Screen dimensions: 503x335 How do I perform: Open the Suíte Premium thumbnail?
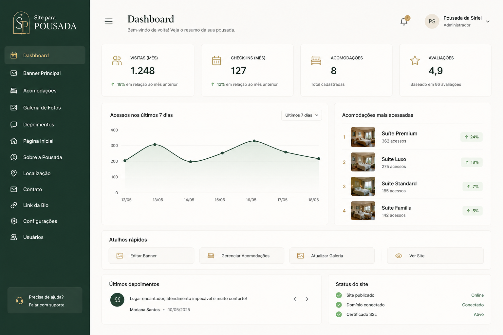tap(363, 137)
